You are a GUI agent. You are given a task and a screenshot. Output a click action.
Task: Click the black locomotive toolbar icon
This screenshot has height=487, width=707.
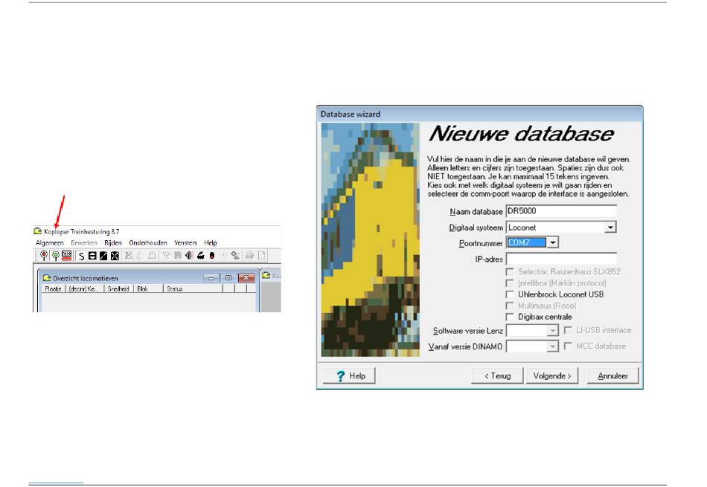(201, 256)
